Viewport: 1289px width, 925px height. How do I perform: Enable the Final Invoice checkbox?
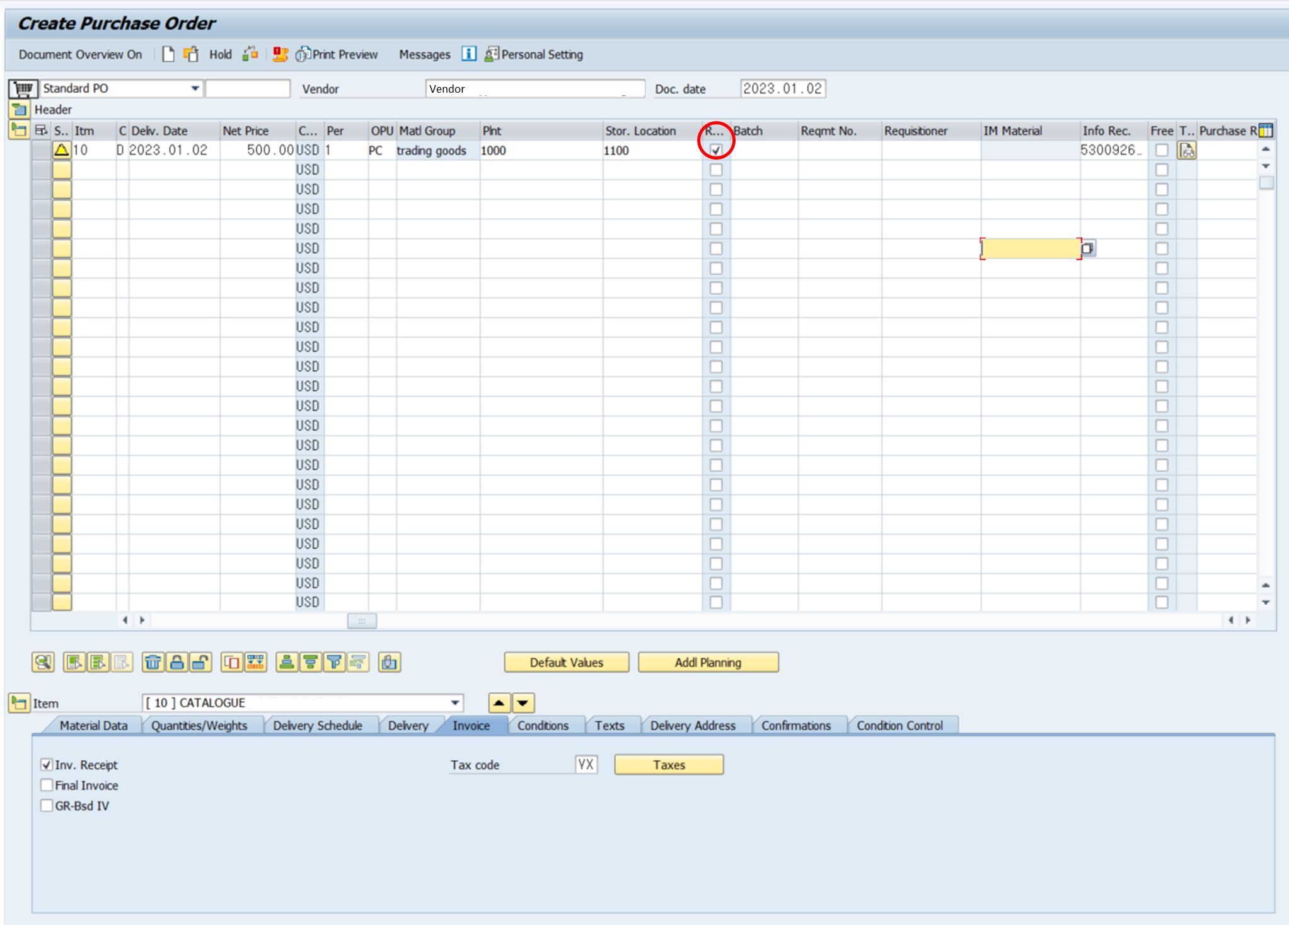[47, 785]
